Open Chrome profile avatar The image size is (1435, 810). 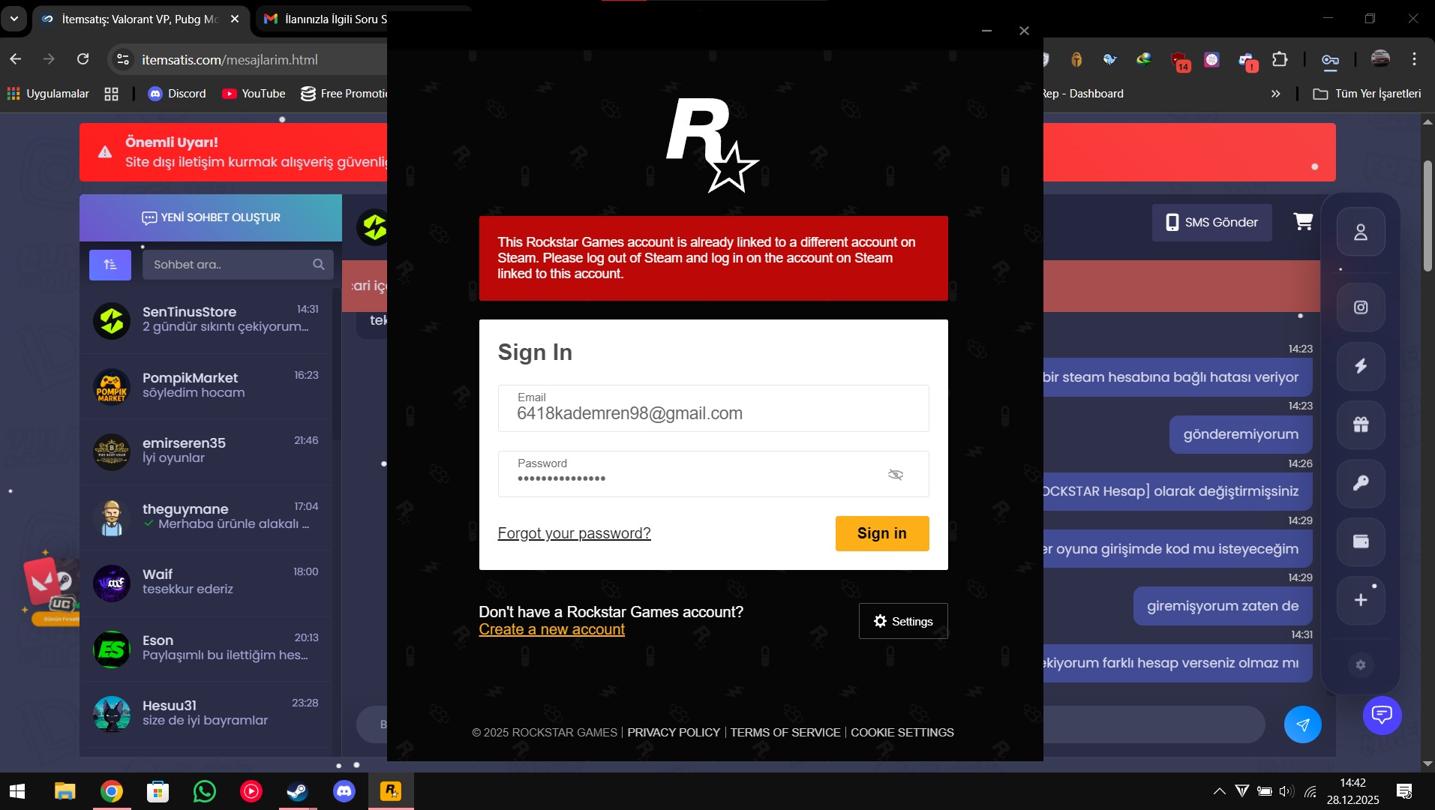1380,59
